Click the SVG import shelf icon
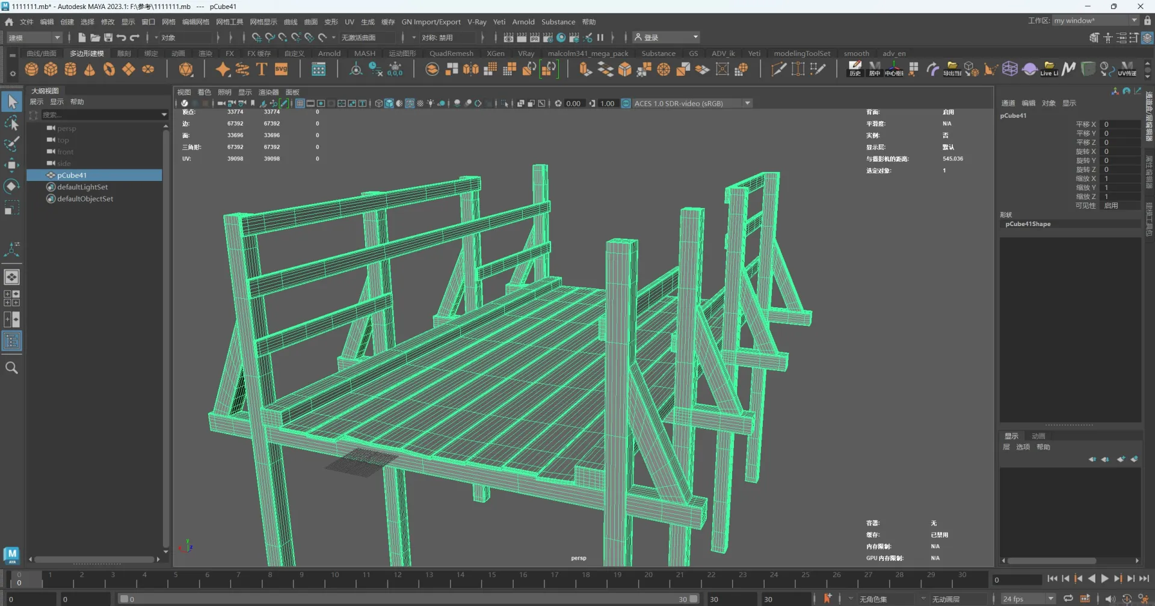This screenshot has width=1155, height=606. click(x=281, y=69)
